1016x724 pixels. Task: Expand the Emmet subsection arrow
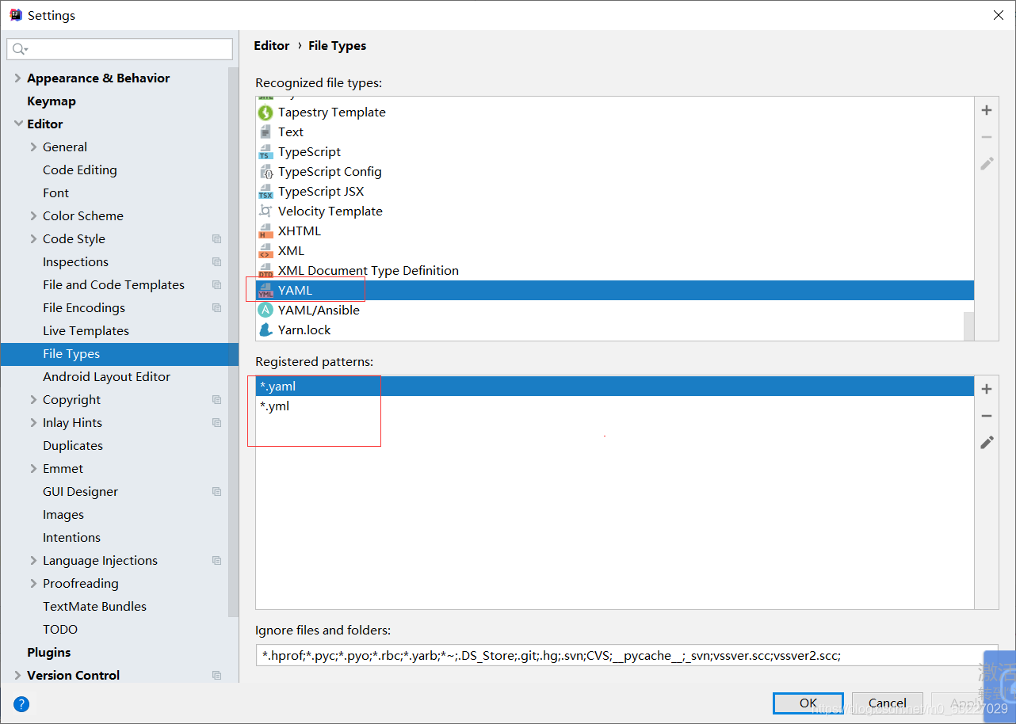(33, 468)
